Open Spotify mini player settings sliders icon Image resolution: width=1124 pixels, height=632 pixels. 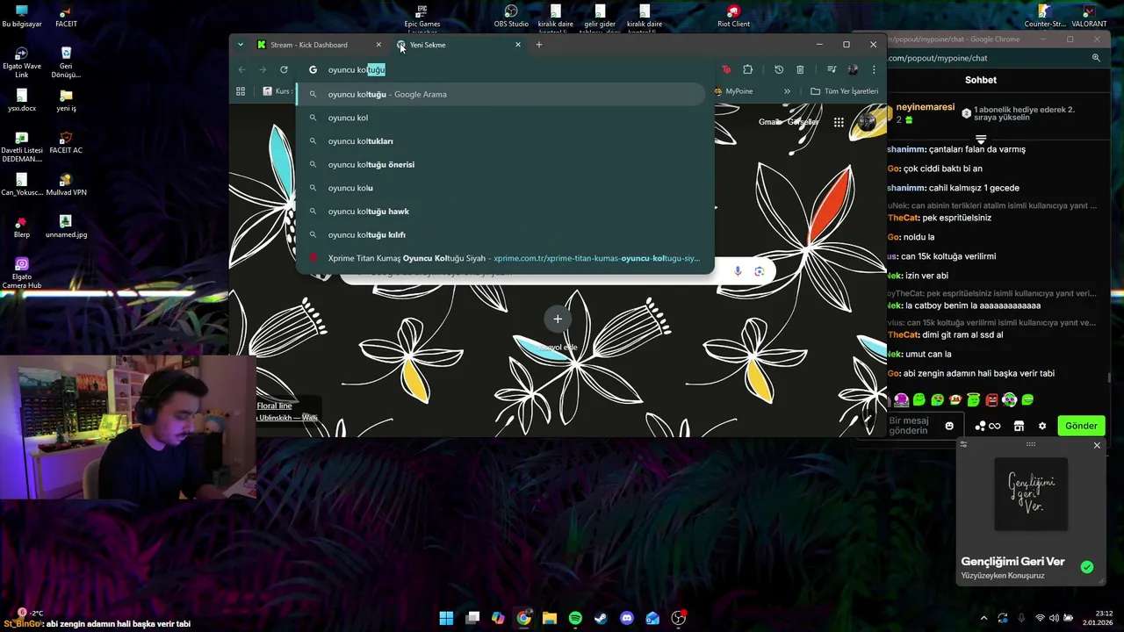[963, 445]
